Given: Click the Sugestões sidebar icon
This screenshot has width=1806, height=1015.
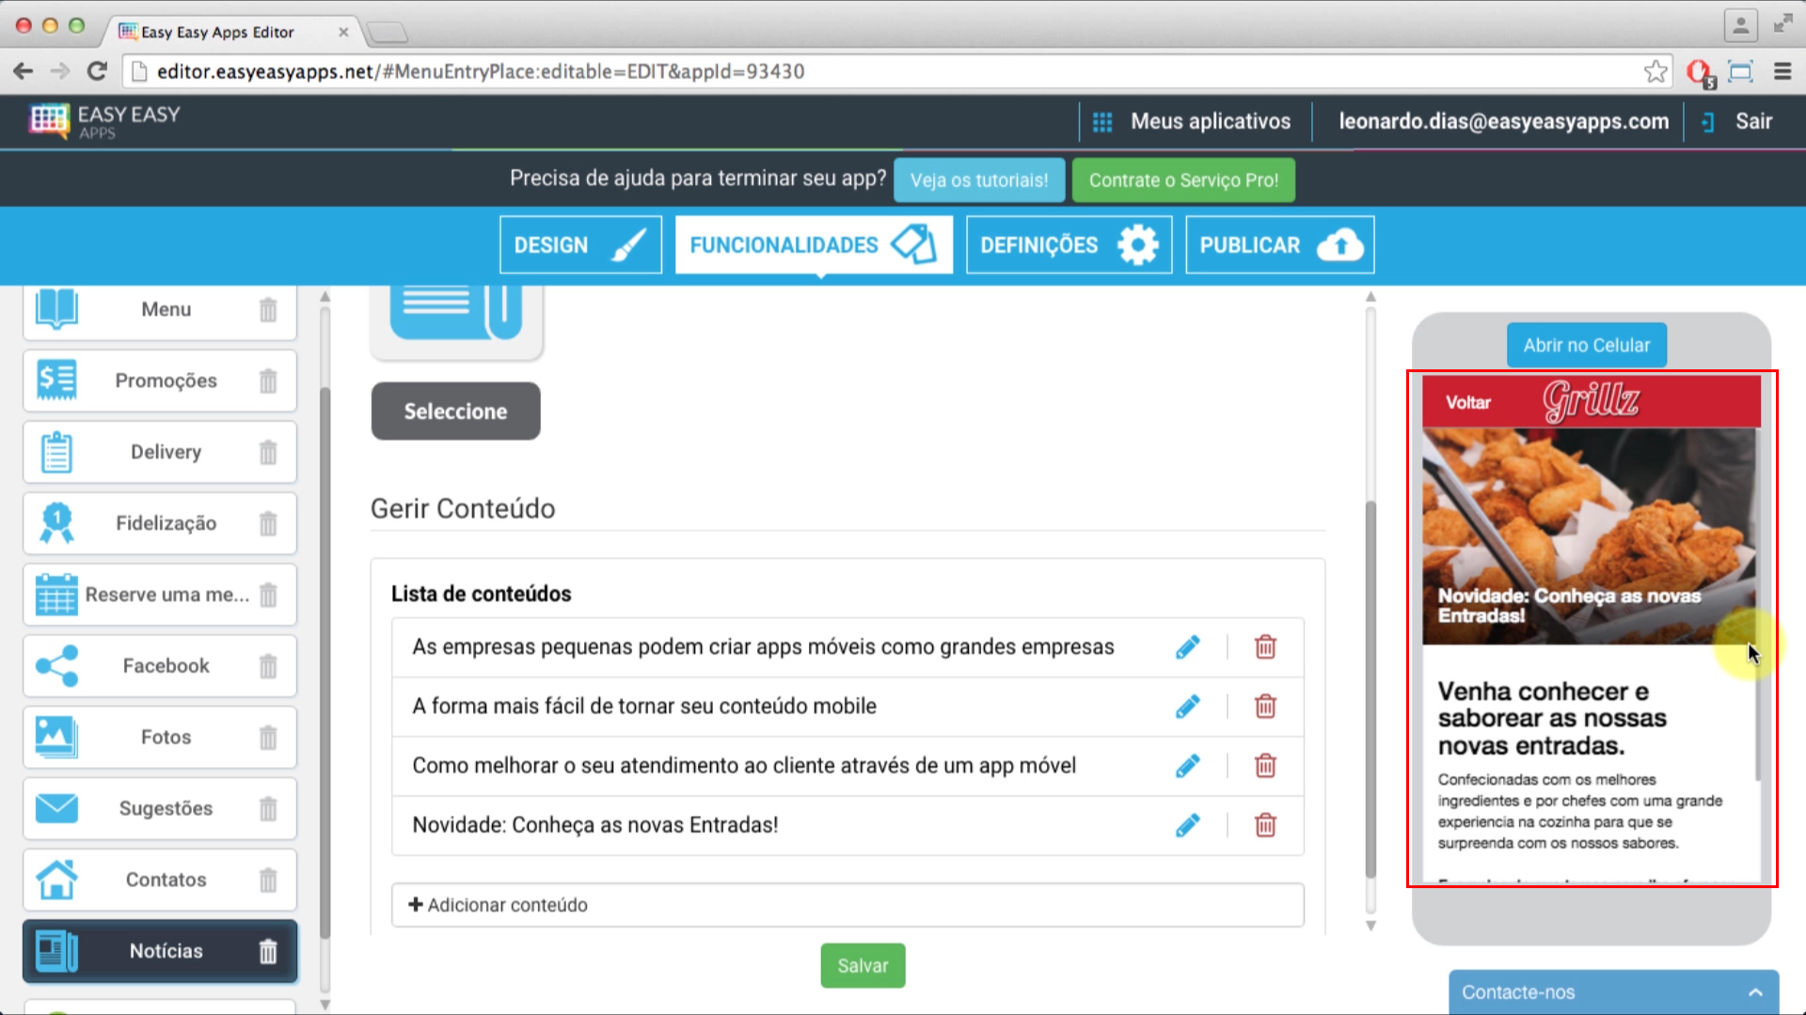Looking at the screenshot, I should 55,806.
